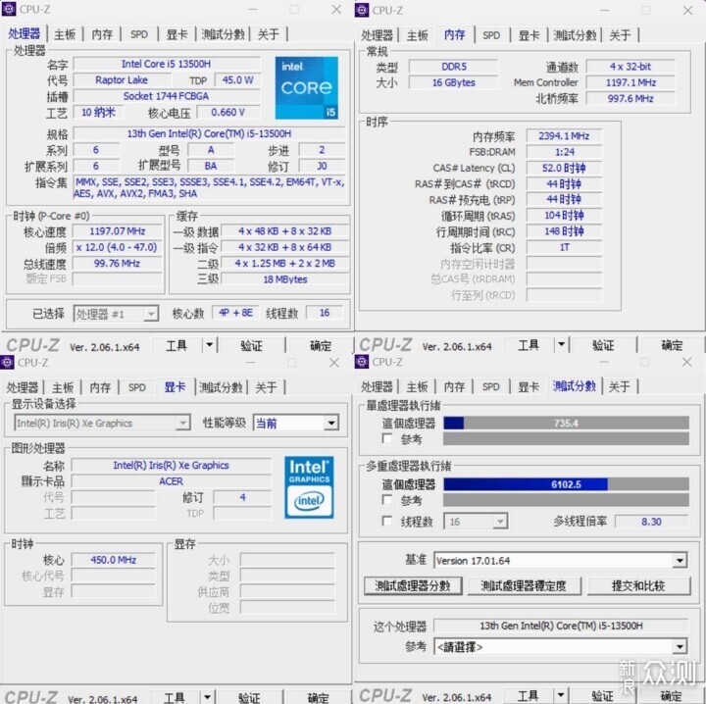
Task: Switch to 内存 tab in the graphics window
Action: click(100, 387)
